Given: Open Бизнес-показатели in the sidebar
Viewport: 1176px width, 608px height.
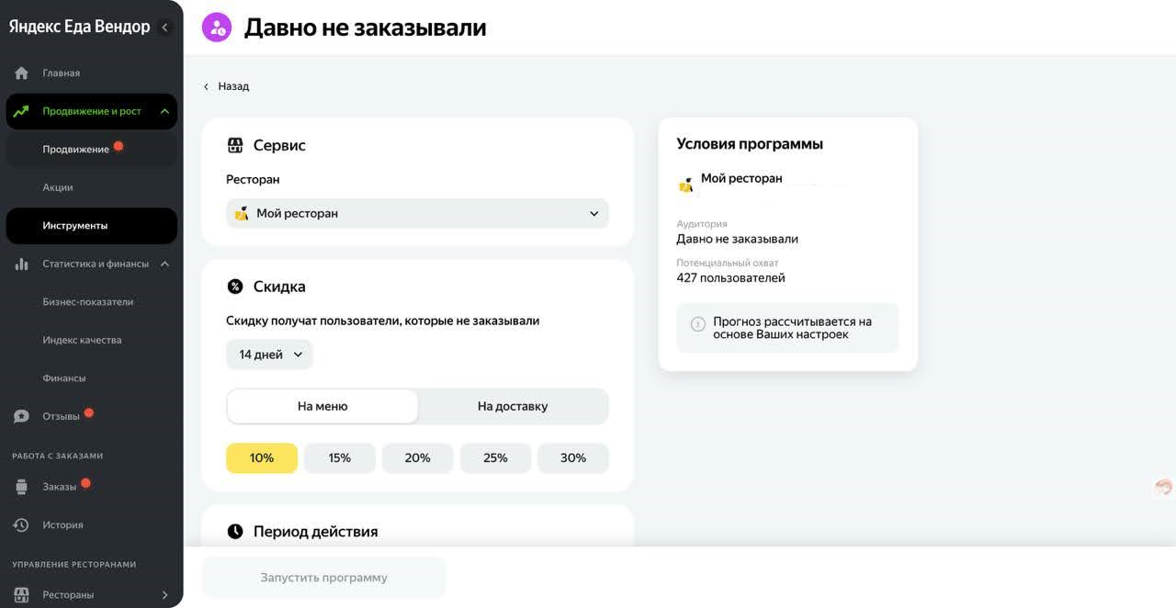Looking at the screenshot, I should coord(88,302).
